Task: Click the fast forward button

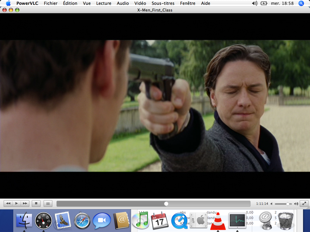Action: pyautogui.click(x=25, y=203)
